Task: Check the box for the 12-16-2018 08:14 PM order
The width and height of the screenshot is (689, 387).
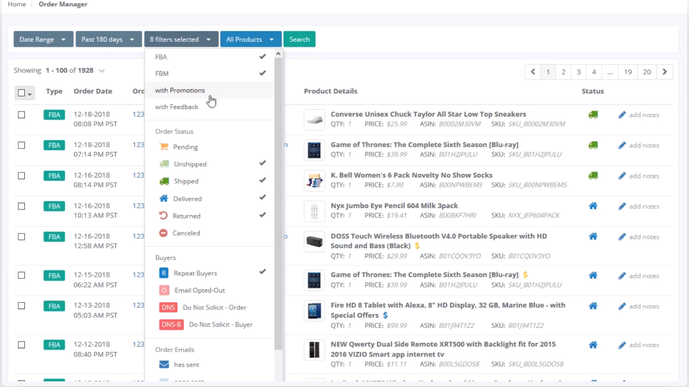Action: point(22,176)
